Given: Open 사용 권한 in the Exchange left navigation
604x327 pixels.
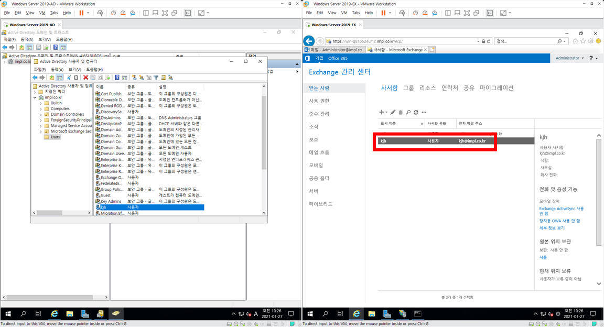Looking at the screenshot, I should point(319,101).
